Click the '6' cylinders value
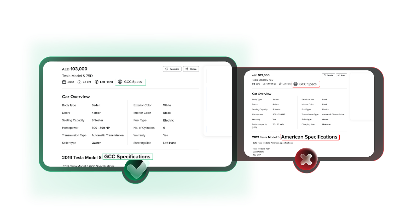 164,128
